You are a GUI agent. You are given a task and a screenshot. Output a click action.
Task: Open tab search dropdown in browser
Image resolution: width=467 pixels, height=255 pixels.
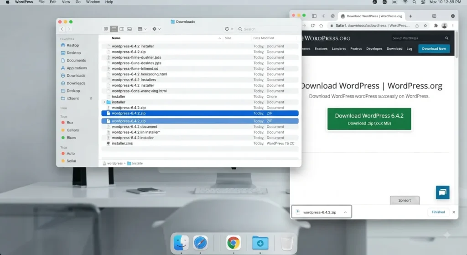(x=453, y=16)
